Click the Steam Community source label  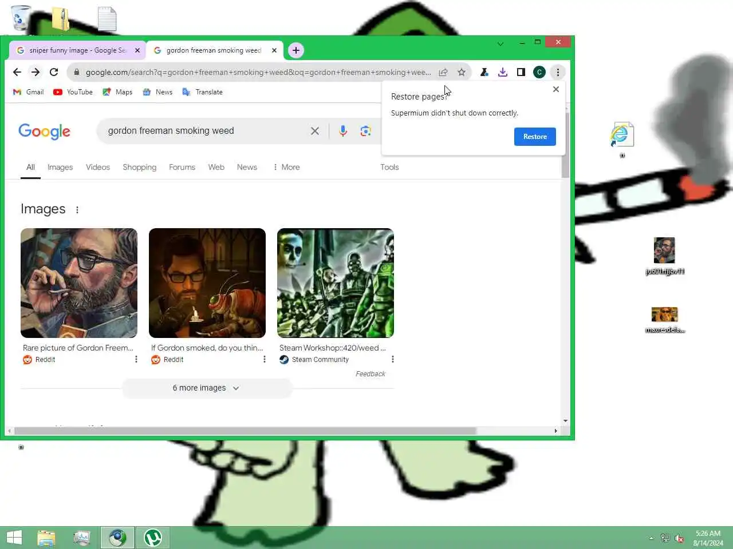point(314,360)
